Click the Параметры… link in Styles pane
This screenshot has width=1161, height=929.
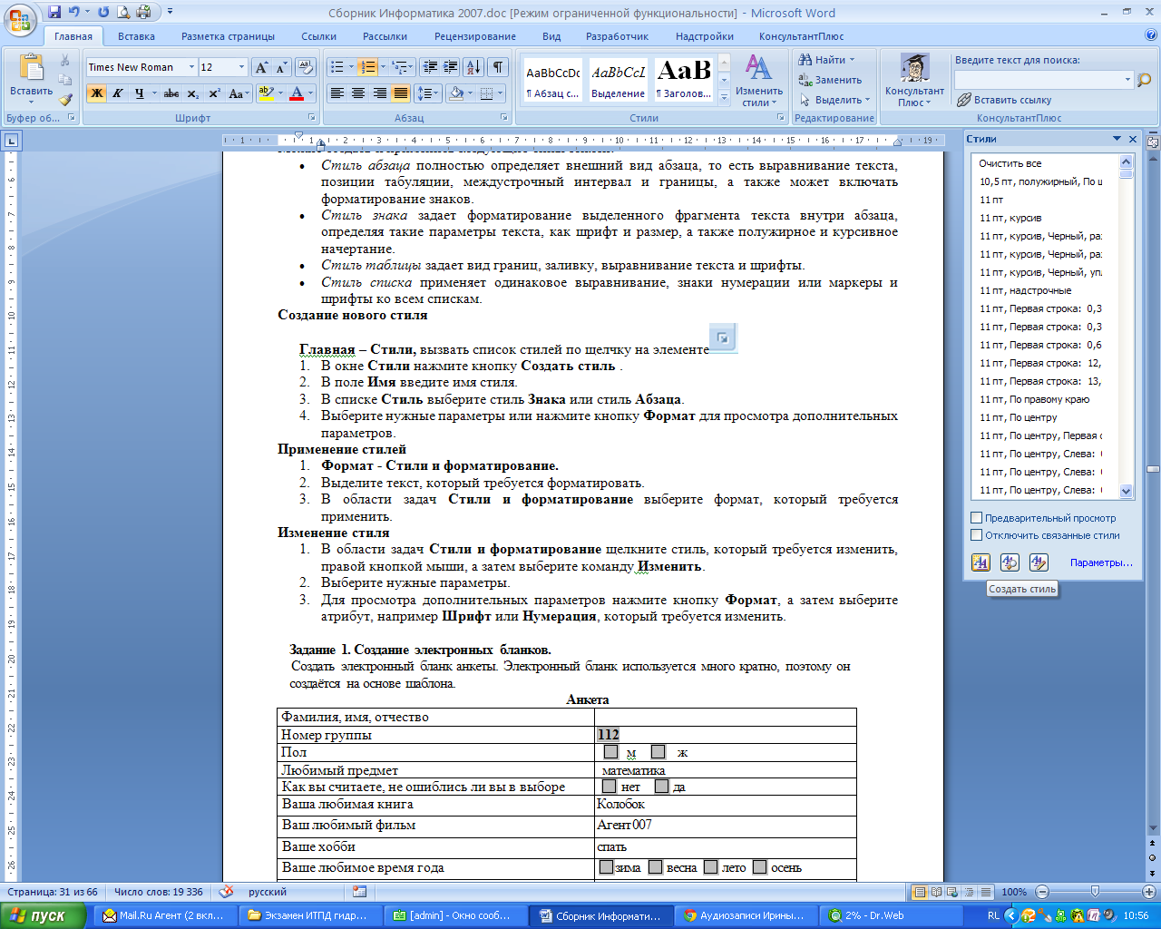point(1101,562)
